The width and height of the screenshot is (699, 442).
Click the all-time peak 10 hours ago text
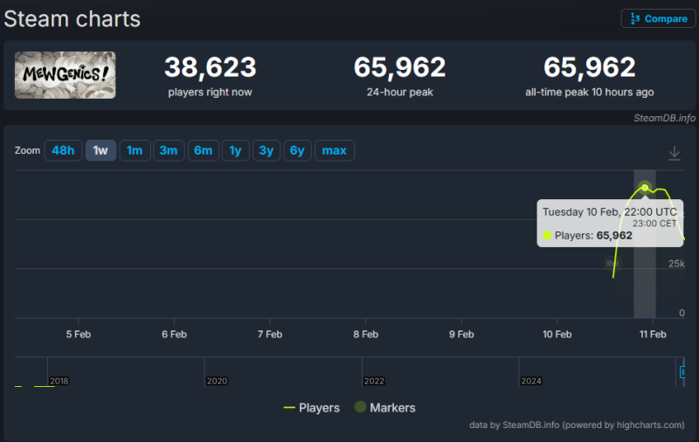pos(589,93)
